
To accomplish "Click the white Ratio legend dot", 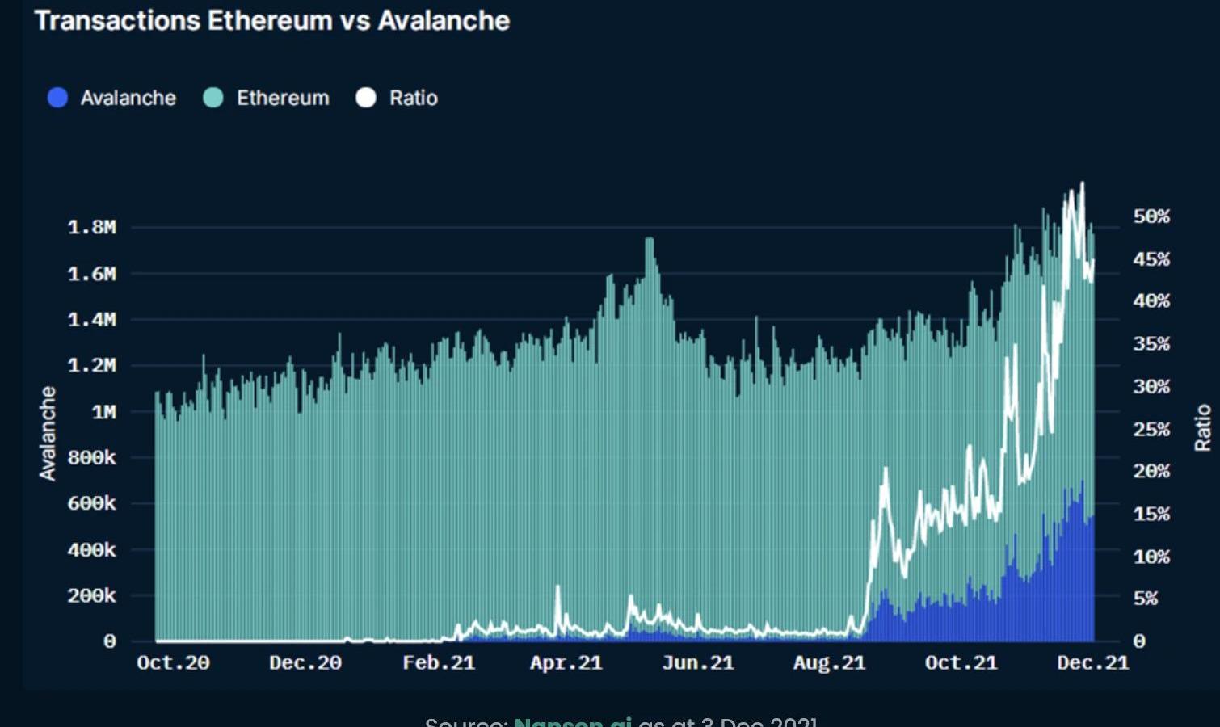I will [x=366, y=98].
